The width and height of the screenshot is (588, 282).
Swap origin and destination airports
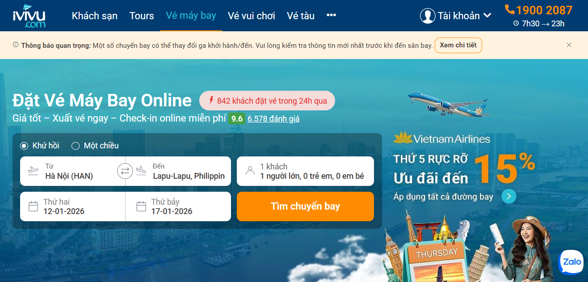click(125, 171)
